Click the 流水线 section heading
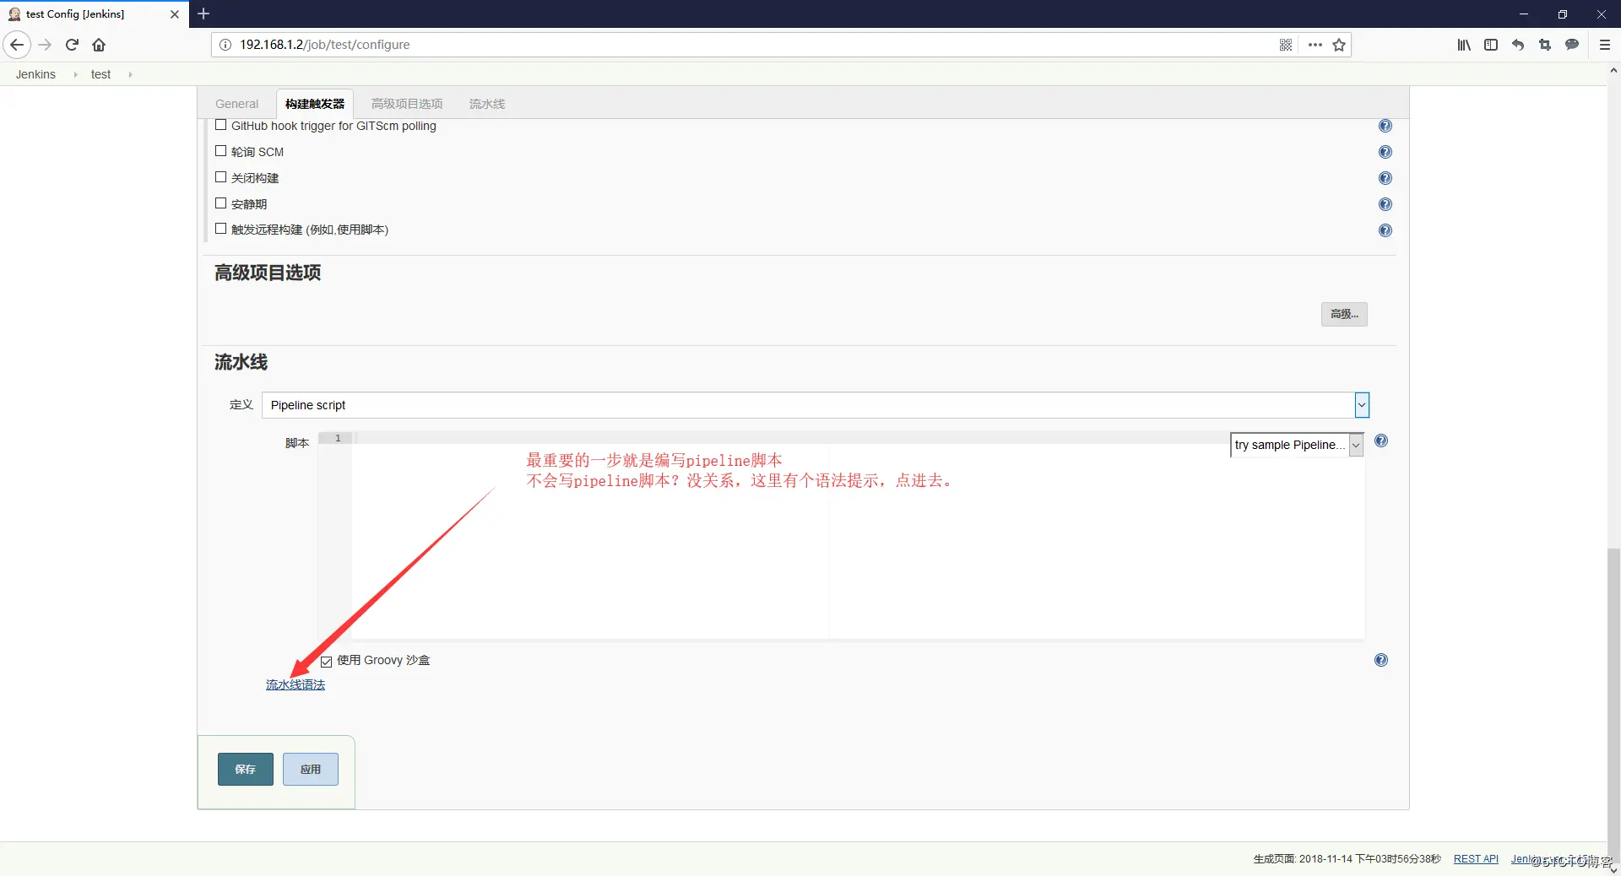The width and height of the screenshot is (1621, 876). [241, 362]
